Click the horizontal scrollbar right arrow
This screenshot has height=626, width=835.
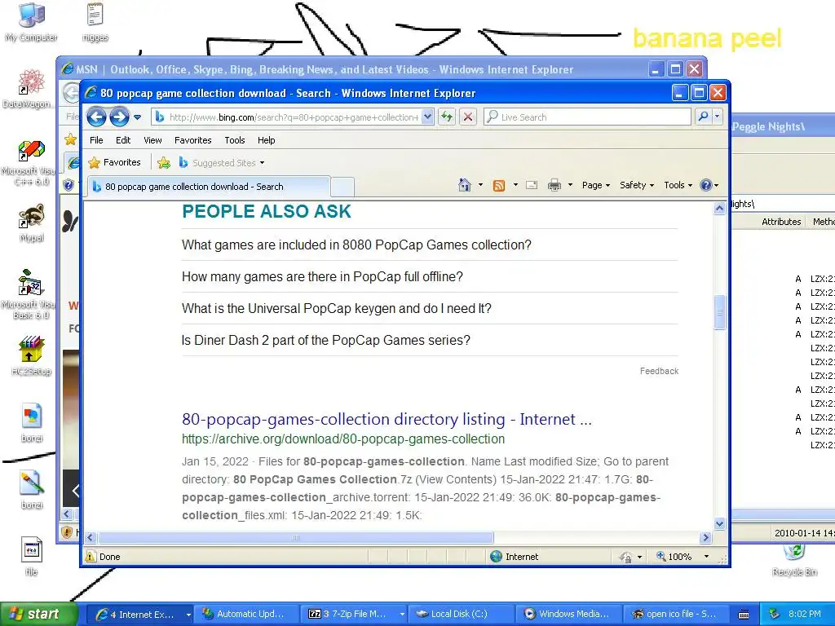click(x=706, y=538)
